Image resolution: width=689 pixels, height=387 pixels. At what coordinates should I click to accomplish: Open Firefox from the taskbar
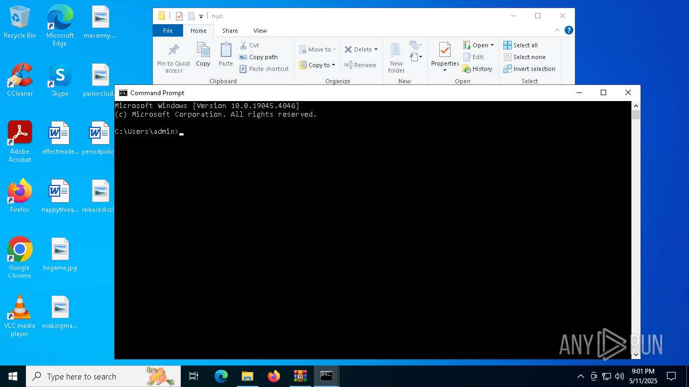pyautogui.click(x=274, y=376)
